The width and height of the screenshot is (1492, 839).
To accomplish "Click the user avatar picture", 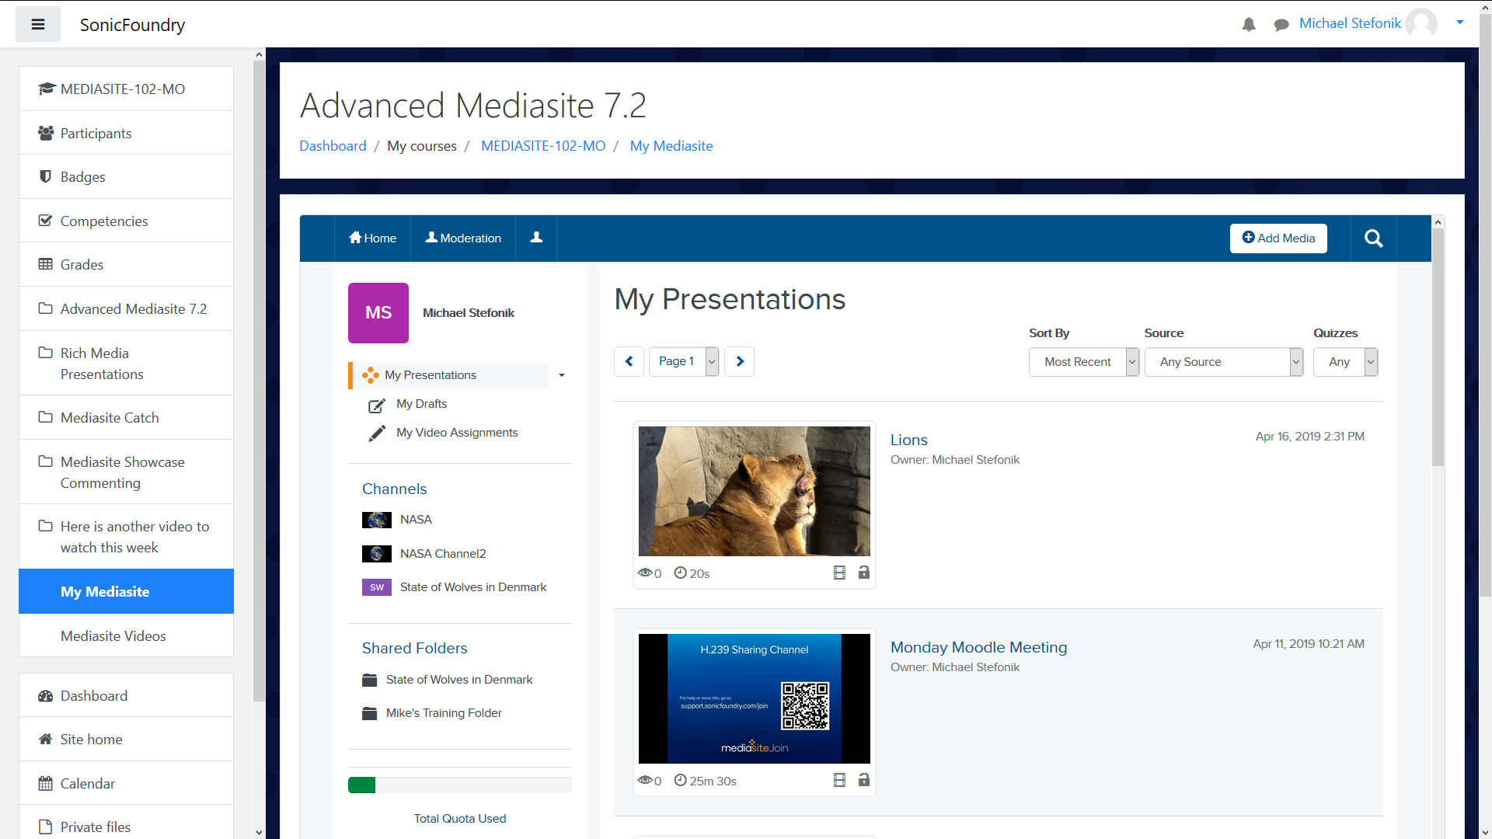I will [x=1421, y=23].
